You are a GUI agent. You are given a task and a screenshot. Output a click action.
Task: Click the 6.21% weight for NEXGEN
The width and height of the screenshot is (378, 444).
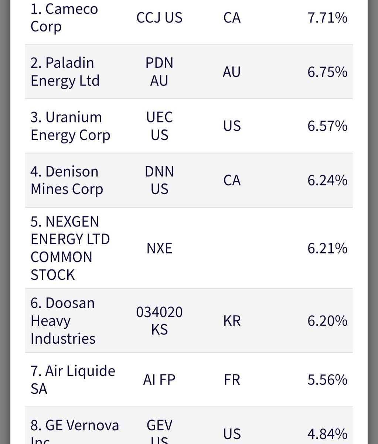pyautogui.click(x=327, y=248)
